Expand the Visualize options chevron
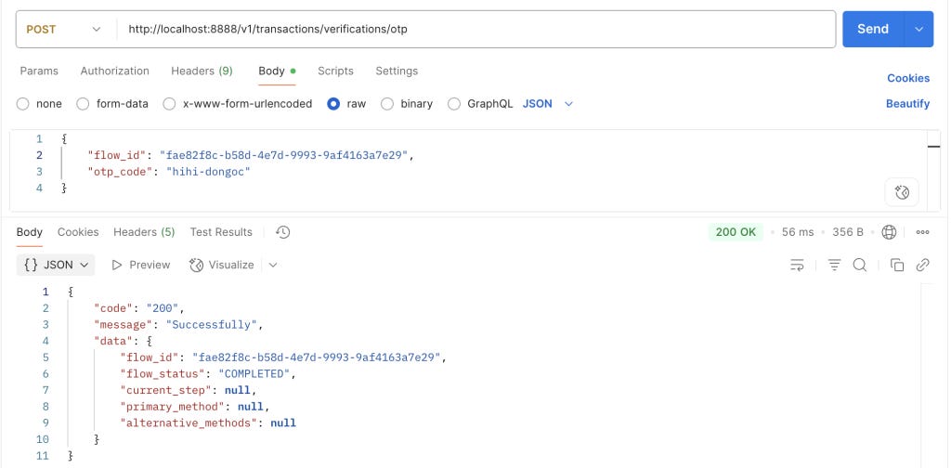This screenshot has height=468, width=951. pos(273,265)
